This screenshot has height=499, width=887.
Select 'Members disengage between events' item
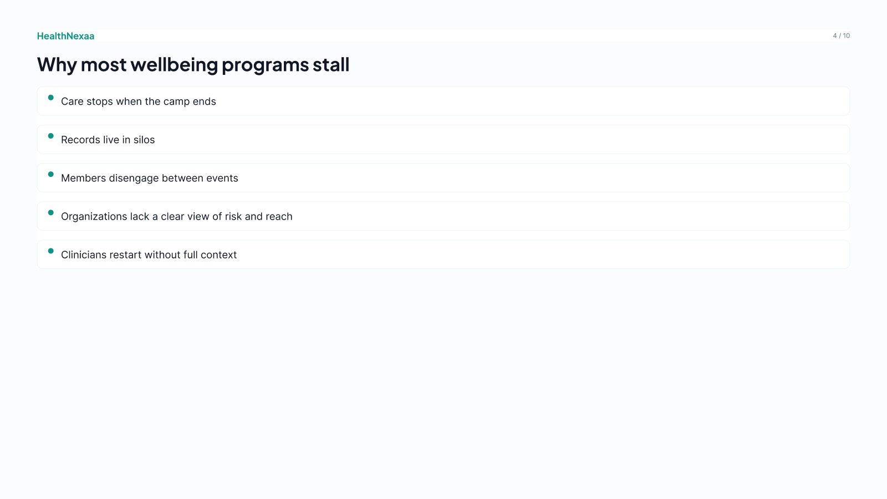coord(443,177)
